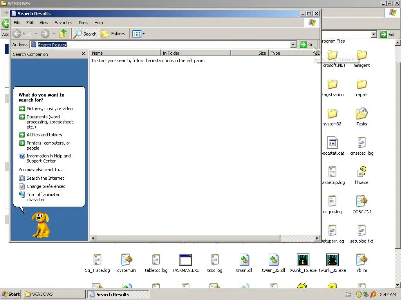Switch to WINDOWS taskbar button
401x300 pixels.
click(x=54, y=294)
